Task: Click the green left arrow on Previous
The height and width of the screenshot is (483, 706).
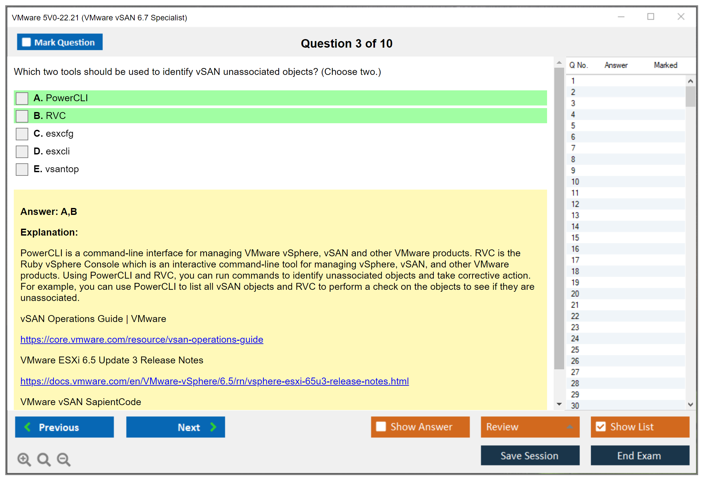Action: click(x=28, y=427)
